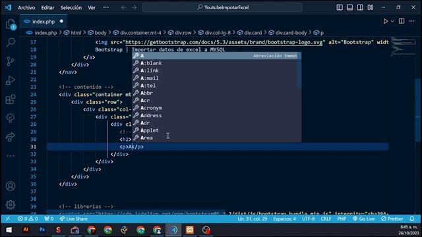This screenshot has height=237, width=422.
Task: Open the Manage gear icon
Action: coord(11,205)
